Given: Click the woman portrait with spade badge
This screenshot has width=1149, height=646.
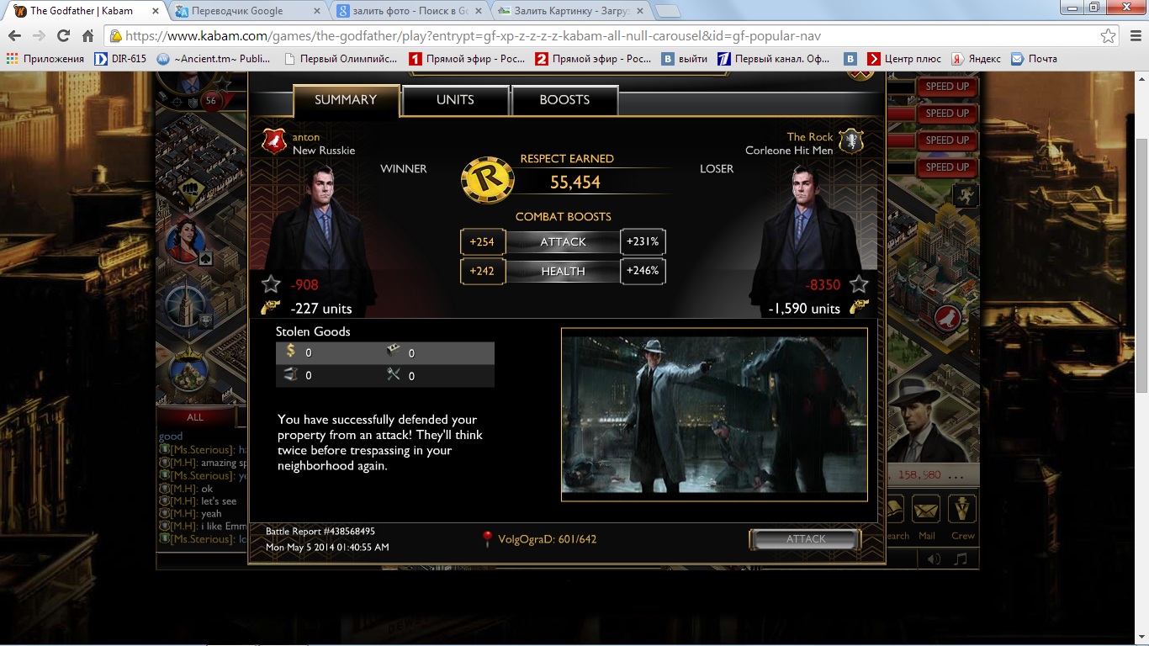Looking at the screenshot, I should click(185, 240).
